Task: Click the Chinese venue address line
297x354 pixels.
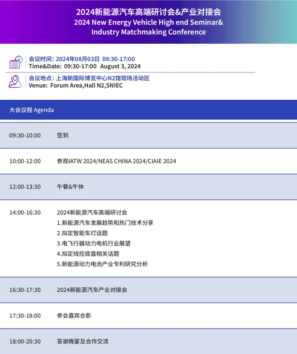Action: click(x=89, y=78)
